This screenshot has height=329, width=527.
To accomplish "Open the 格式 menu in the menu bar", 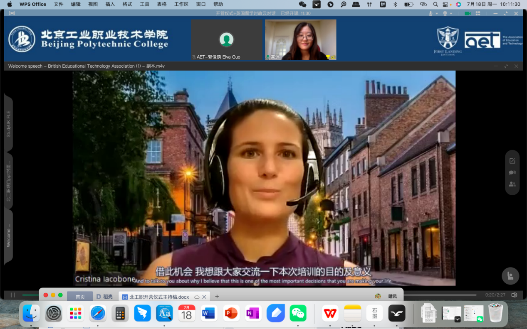I will click(127, 4).
